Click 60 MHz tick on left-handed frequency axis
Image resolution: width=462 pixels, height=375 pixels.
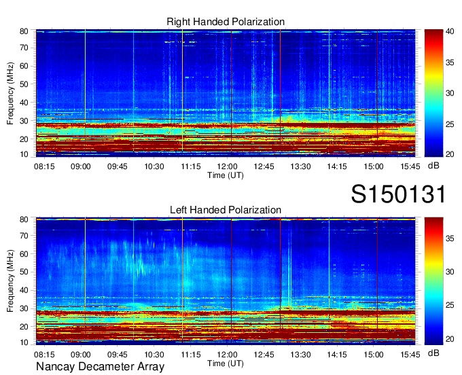(x=24, y=254)
